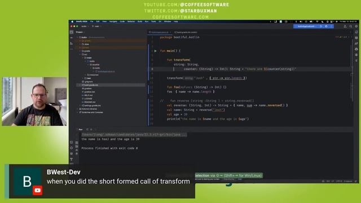Select gradlew.bat file

pos(89,92)
